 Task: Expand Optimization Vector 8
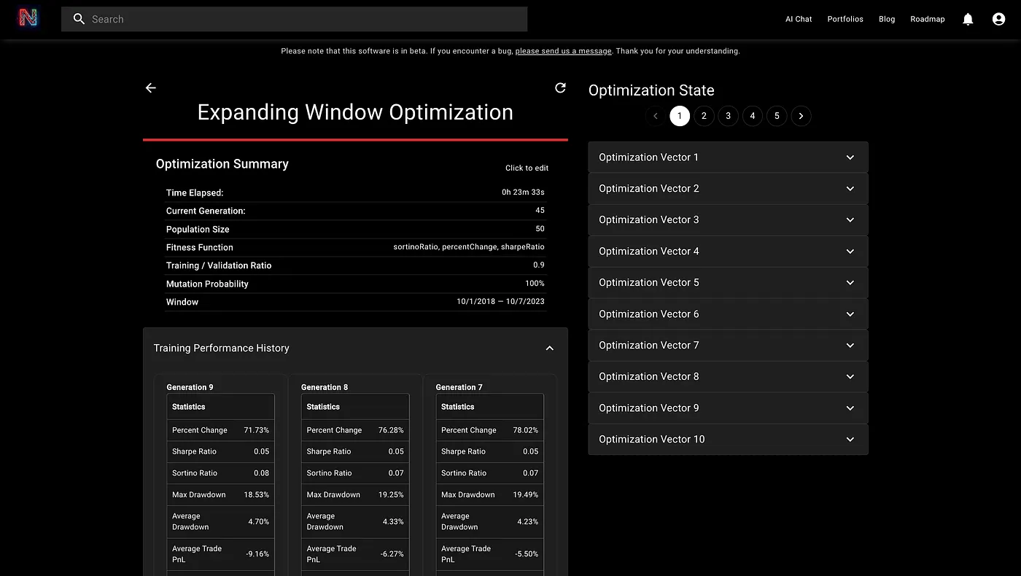[x=728, y=376]
